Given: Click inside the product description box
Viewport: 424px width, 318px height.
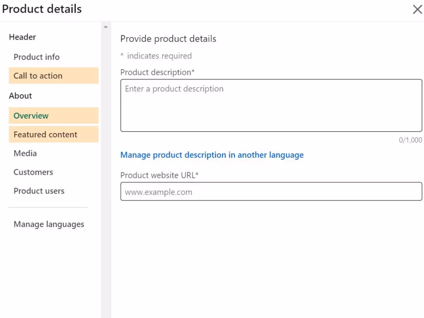Looking at the screenshot, I should pyautogui.click(x=271, y=105).
